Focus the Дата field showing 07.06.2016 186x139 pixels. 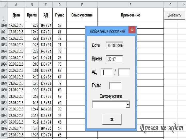[x=114, y=46]
